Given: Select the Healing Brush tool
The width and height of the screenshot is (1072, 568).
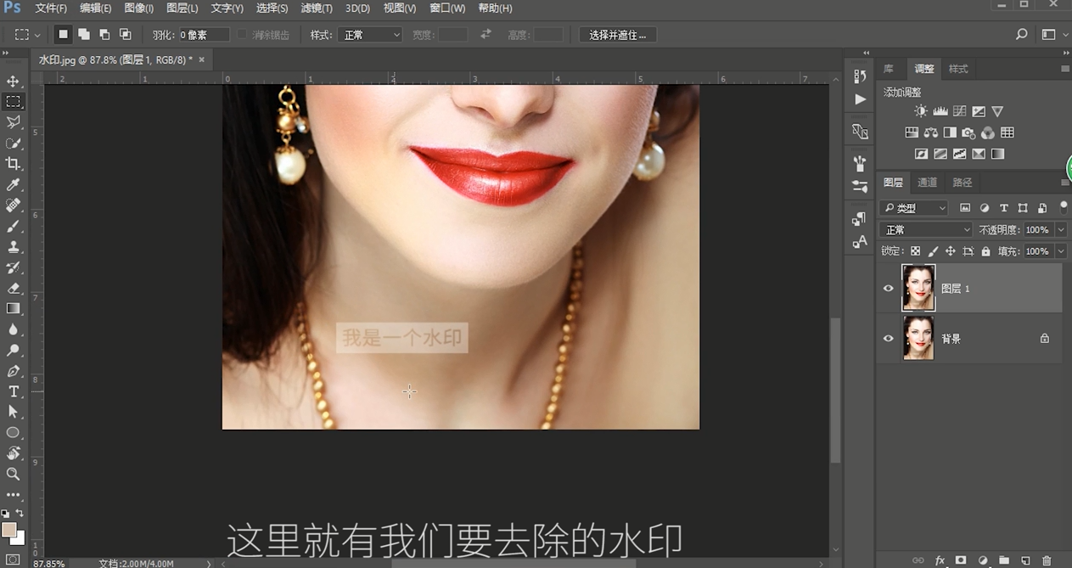Looking at the screenshot, I should click(x=13, y=205).
